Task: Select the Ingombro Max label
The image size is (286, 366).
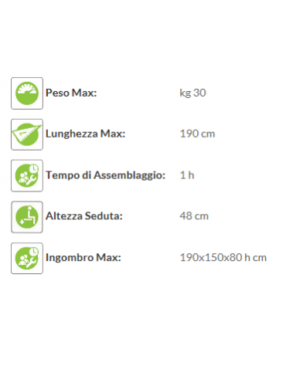Action: pos(83,258)
